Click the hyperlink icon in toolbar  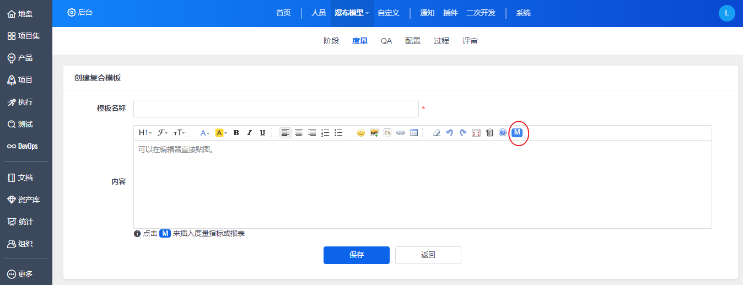401,133
